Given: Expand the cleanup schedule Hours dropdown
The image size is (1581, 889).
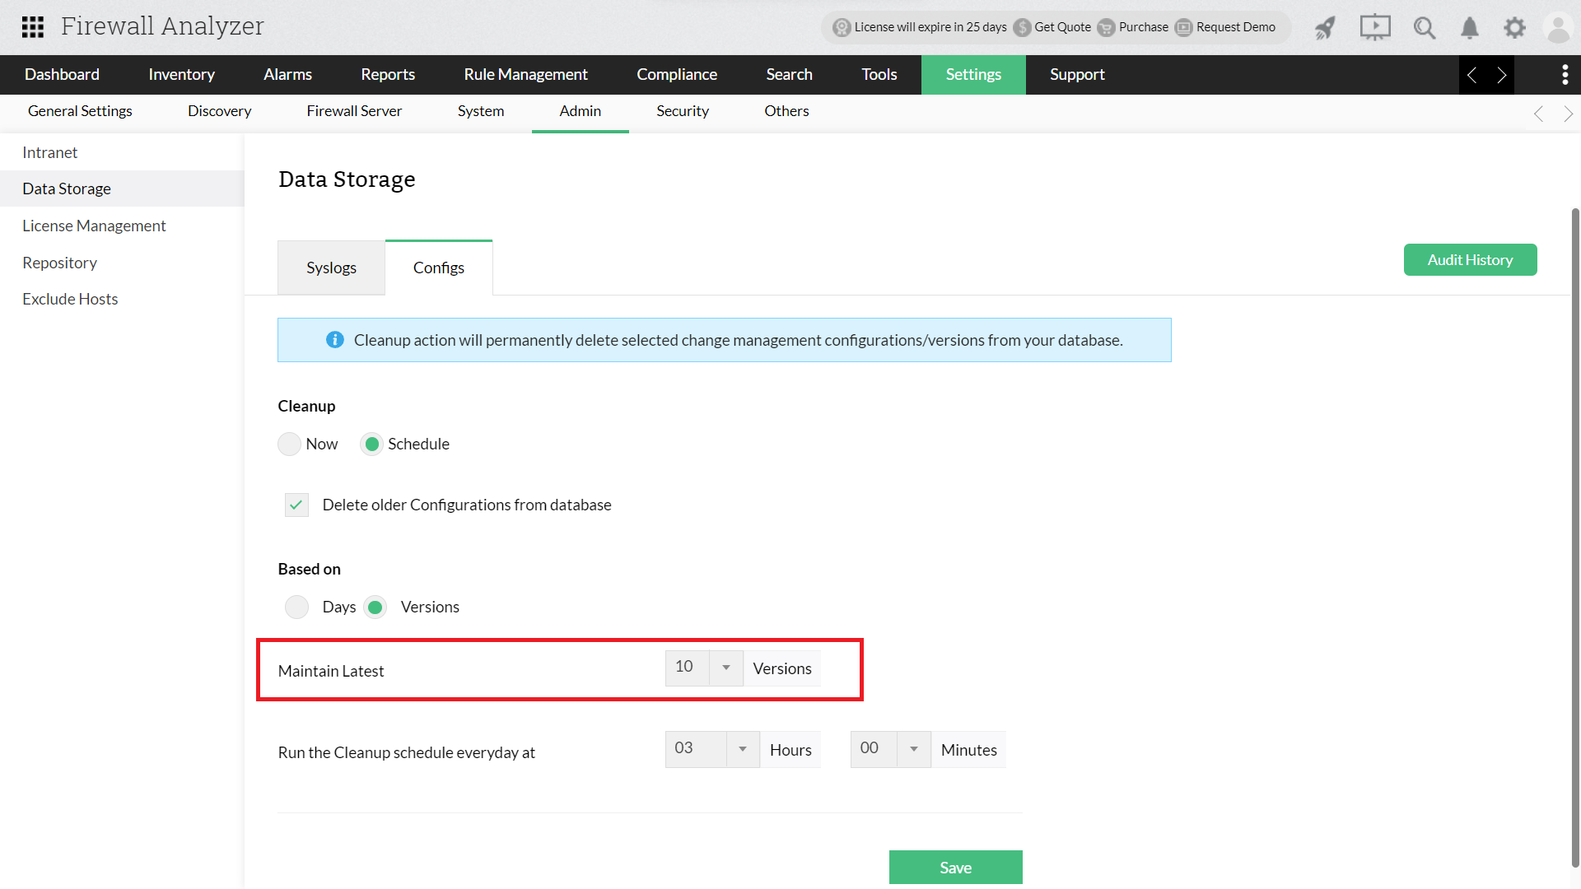Looking at the screenshot, I should tap(742, 749).
